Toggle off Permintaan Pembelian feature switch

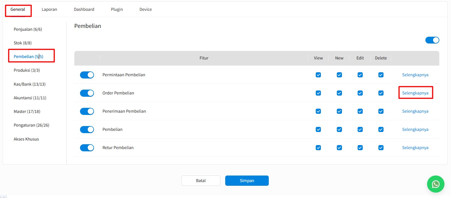(x=87, y=75)
